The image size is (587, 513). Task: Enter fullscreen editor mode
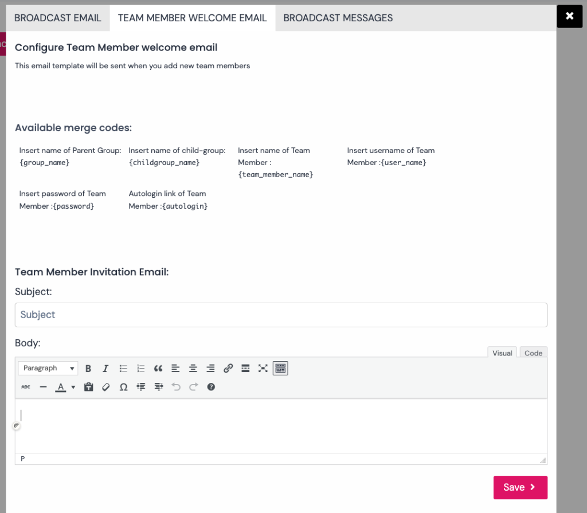click(x=263, y=369)
